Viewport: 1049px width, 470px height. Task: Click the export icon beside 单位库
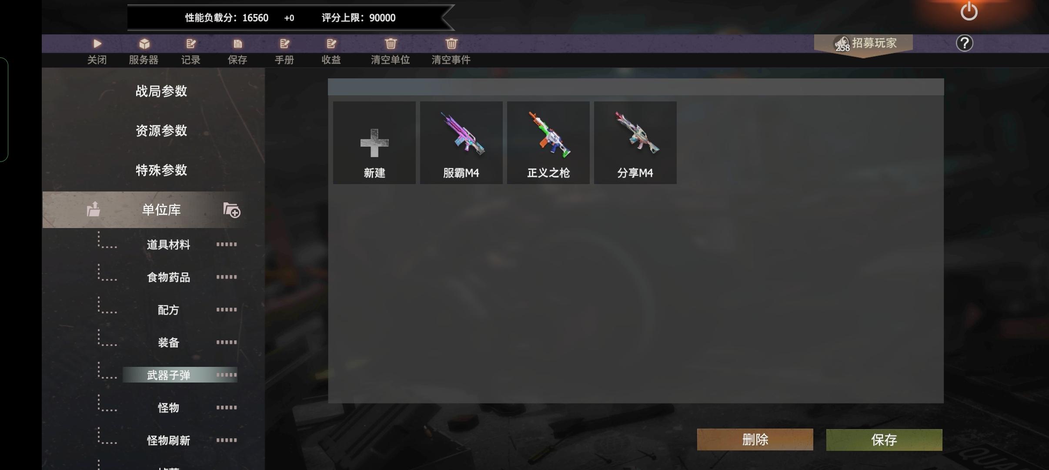click(x=93, y=209)
